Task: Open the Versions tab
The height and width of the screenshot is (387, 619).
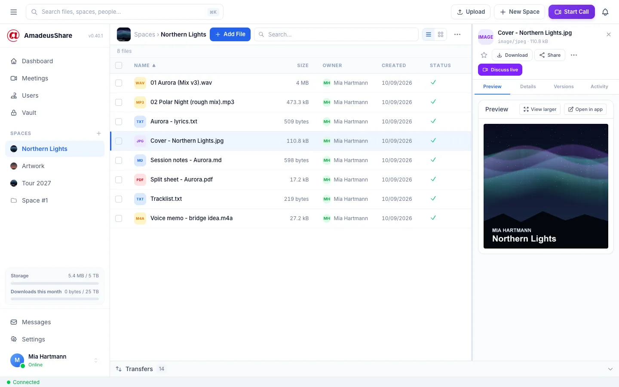Action: pyautogui.click(x=564, y=86)
